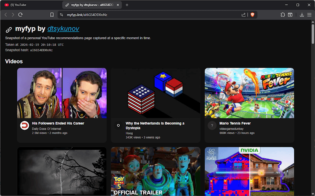Open the Netherlands Dystopia video thumbnail
315x196 pixels.
[156, 93]
